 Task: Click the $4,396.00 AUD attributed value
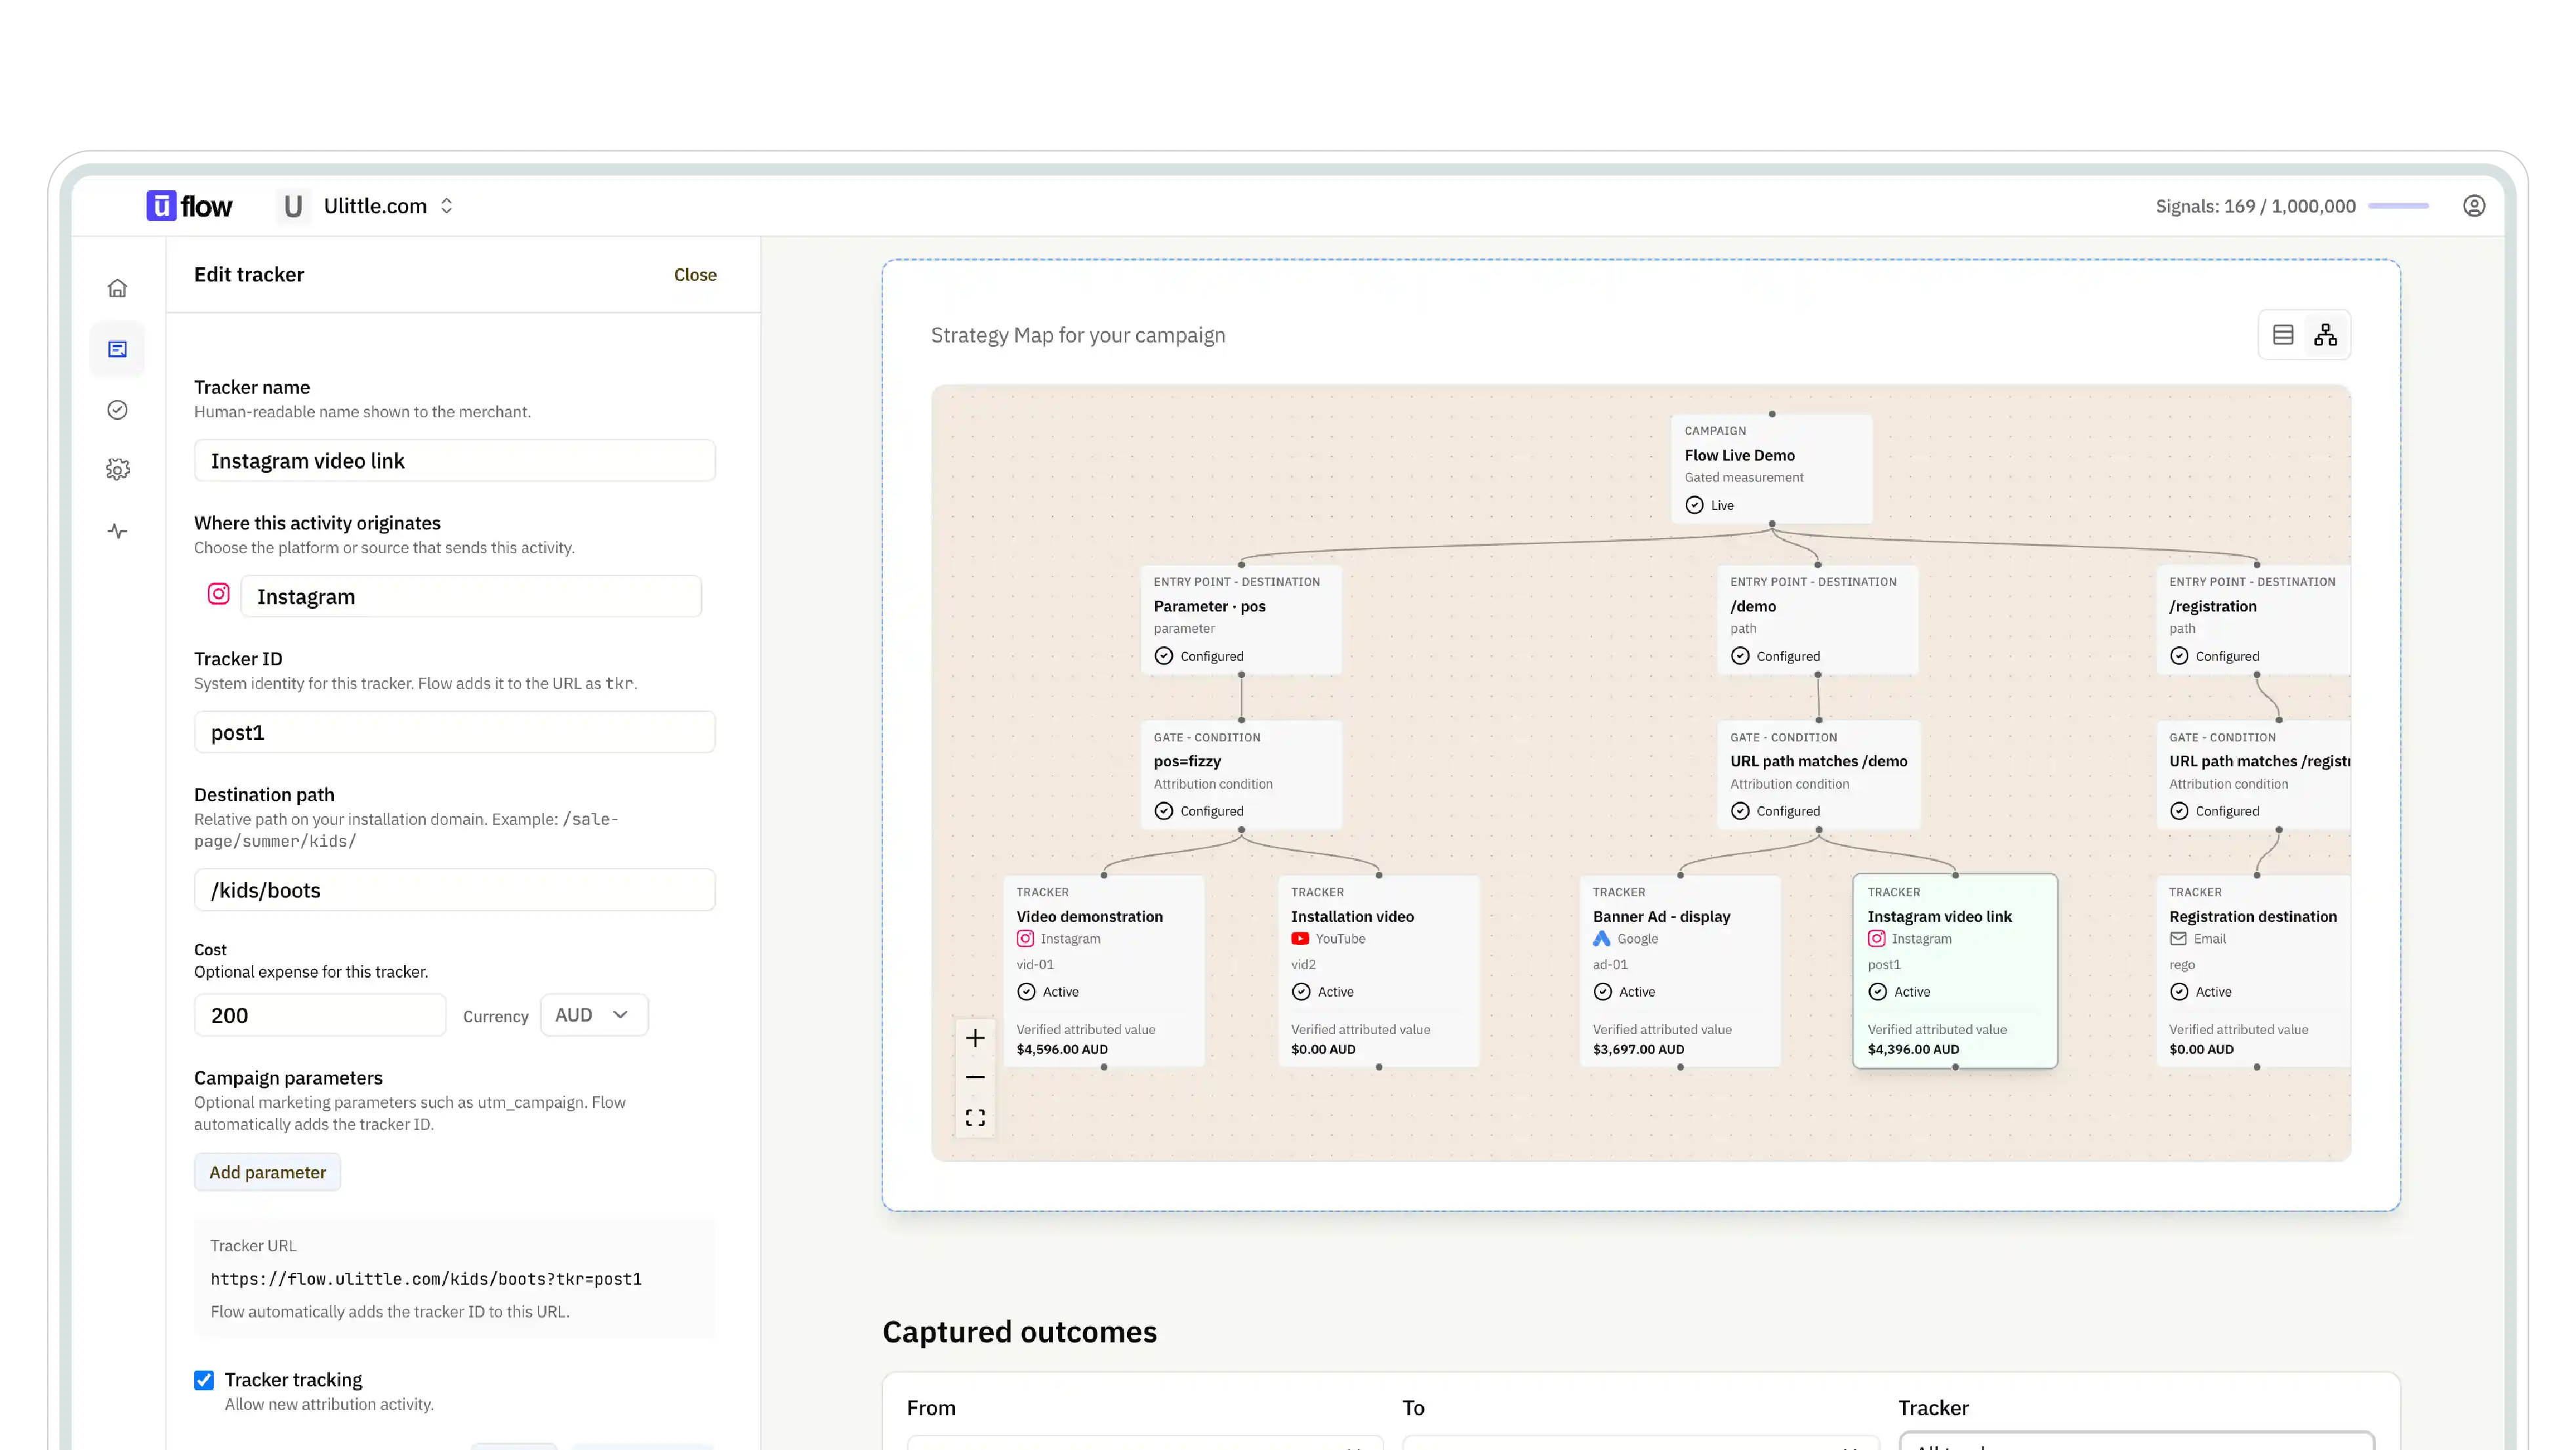click(x=1913, y=1049)
